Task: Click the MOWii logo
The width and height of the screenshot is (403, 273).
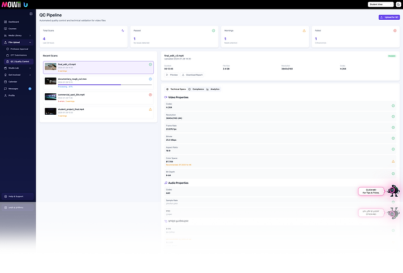Action: (11, 5)
